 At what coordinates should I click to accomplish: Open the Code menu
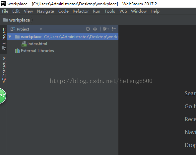[63, 11]
